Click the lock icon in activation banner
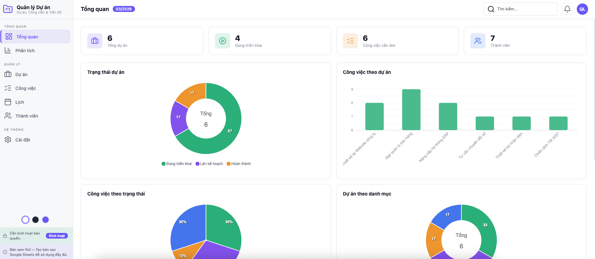The height and width of the screenshot is (259, 595). [x=5, y=236]
